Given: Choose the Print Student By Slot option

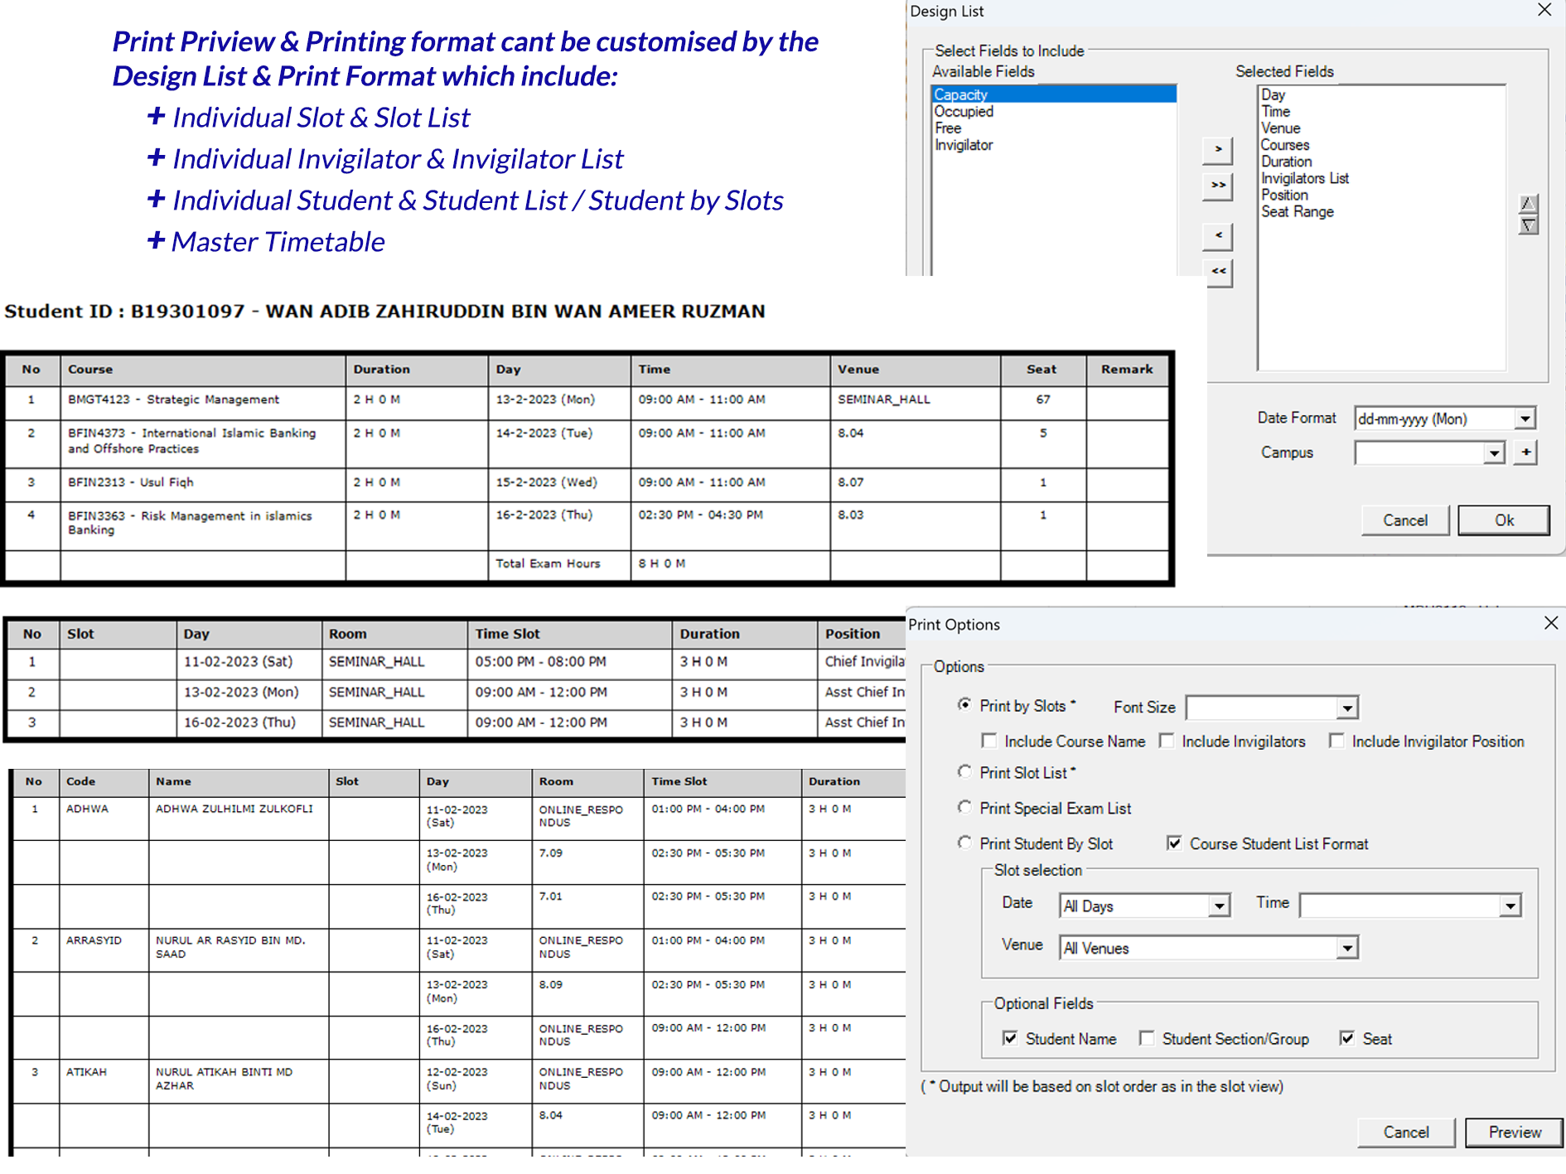Looking at the screenshot, I should [964, 843].
